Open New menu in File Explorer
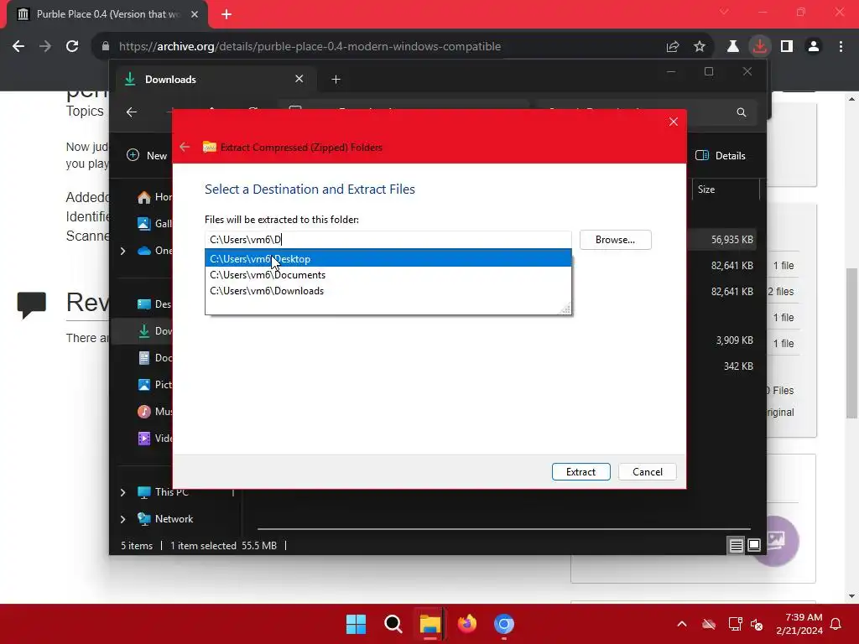Screen dimensions: 859x644 click(147, 155)
